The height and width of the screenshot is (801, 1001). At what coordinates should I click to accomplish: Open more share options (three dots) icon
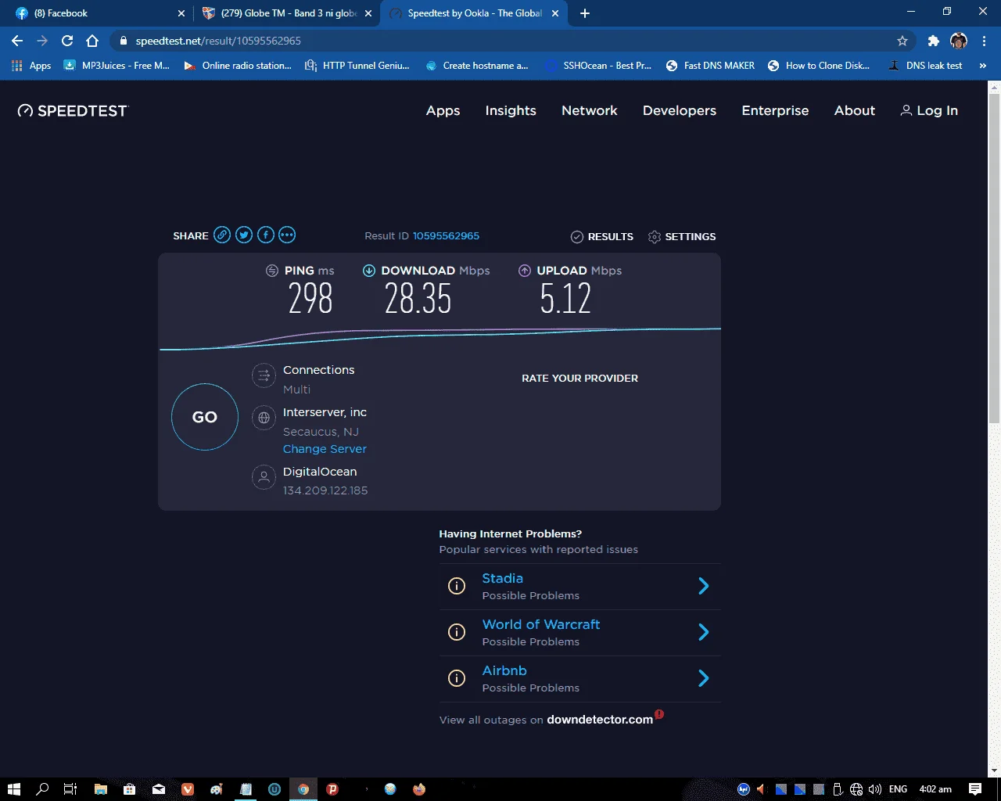287,235
